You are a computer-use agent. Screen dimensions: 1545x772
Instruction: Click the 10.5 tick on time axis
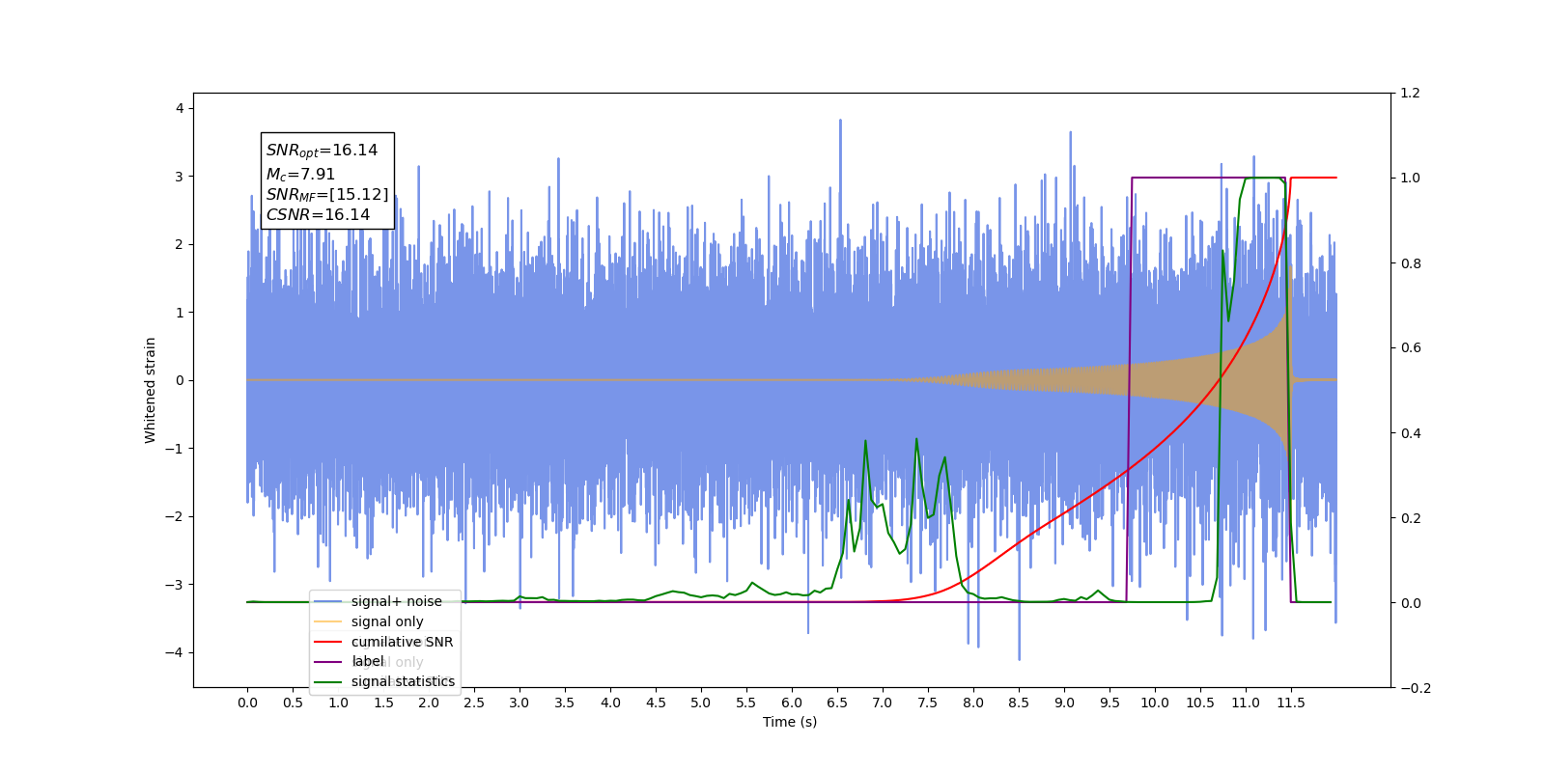(1200, 703)
